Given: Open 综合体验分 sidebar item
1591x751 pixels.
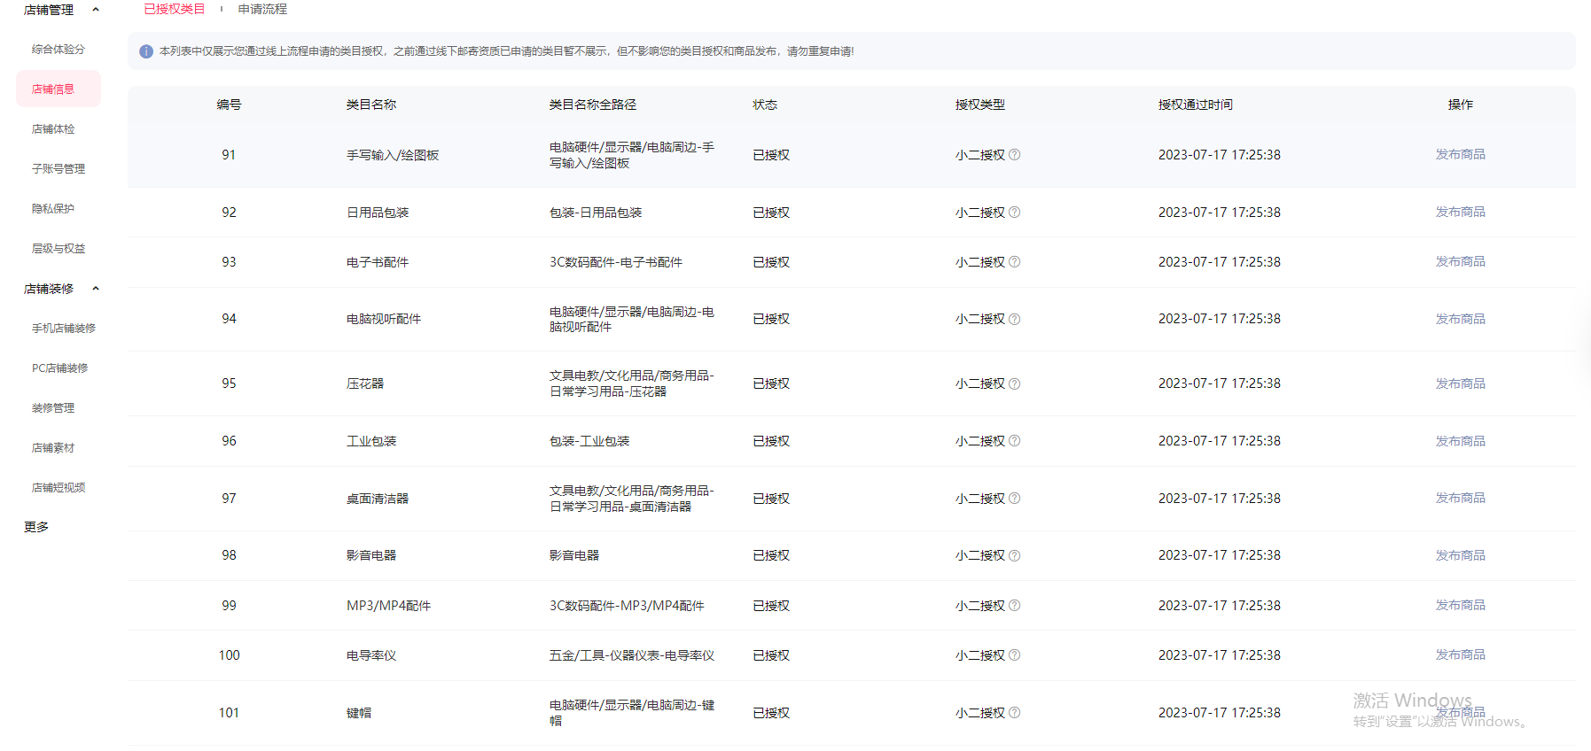Looking at the screenshot, I should click(58, 50).
